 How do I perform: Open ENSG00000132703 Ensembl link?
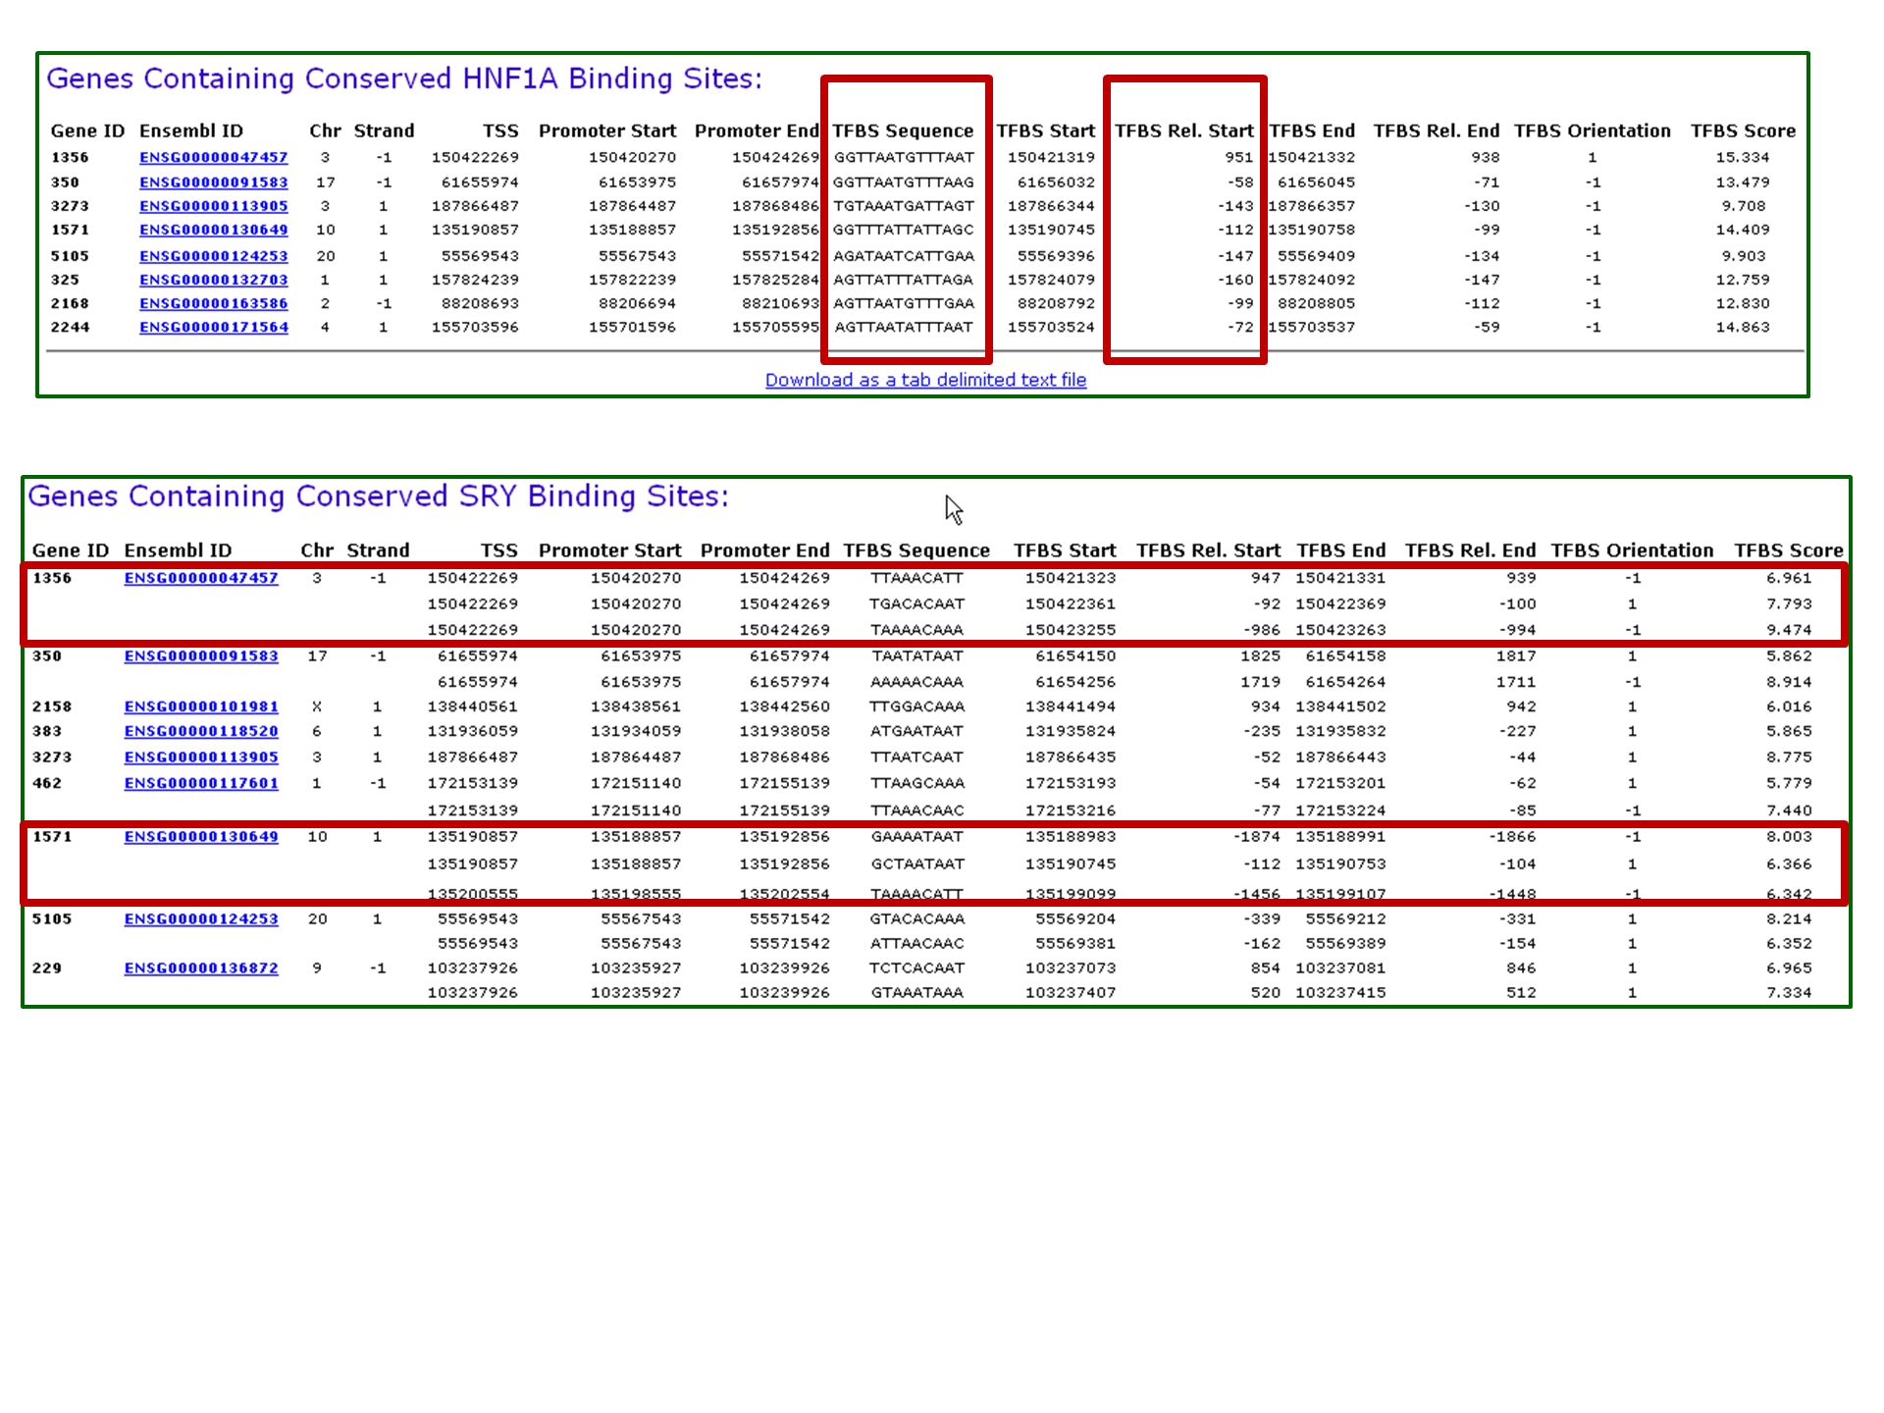tap(213, 280)
